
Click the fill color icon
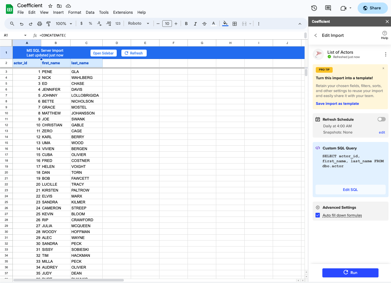[225, 23]
